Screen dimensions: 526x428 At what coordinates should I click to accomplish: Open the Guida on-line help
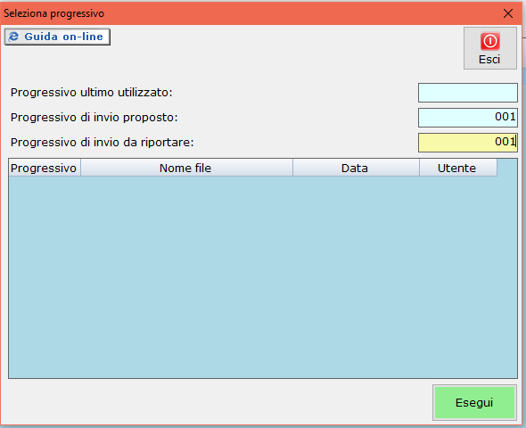(x=57, y=37)
